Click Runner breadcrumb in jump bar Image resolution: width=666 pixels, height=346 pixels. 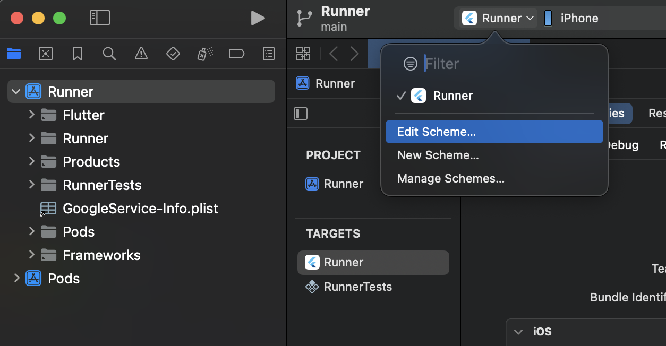(326, 83)
